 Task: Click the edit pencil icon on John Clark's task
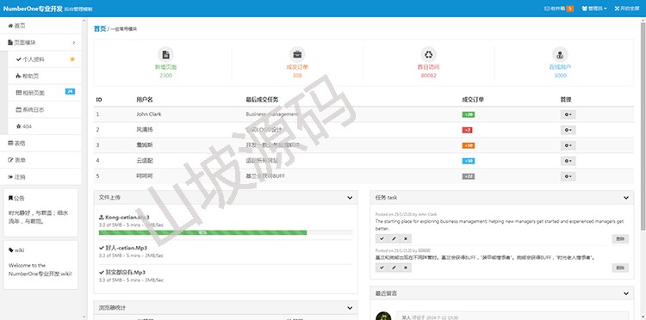tap(394, 238)
